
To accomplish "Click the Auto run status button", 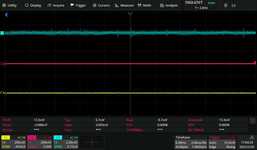I will coord(211,3).
